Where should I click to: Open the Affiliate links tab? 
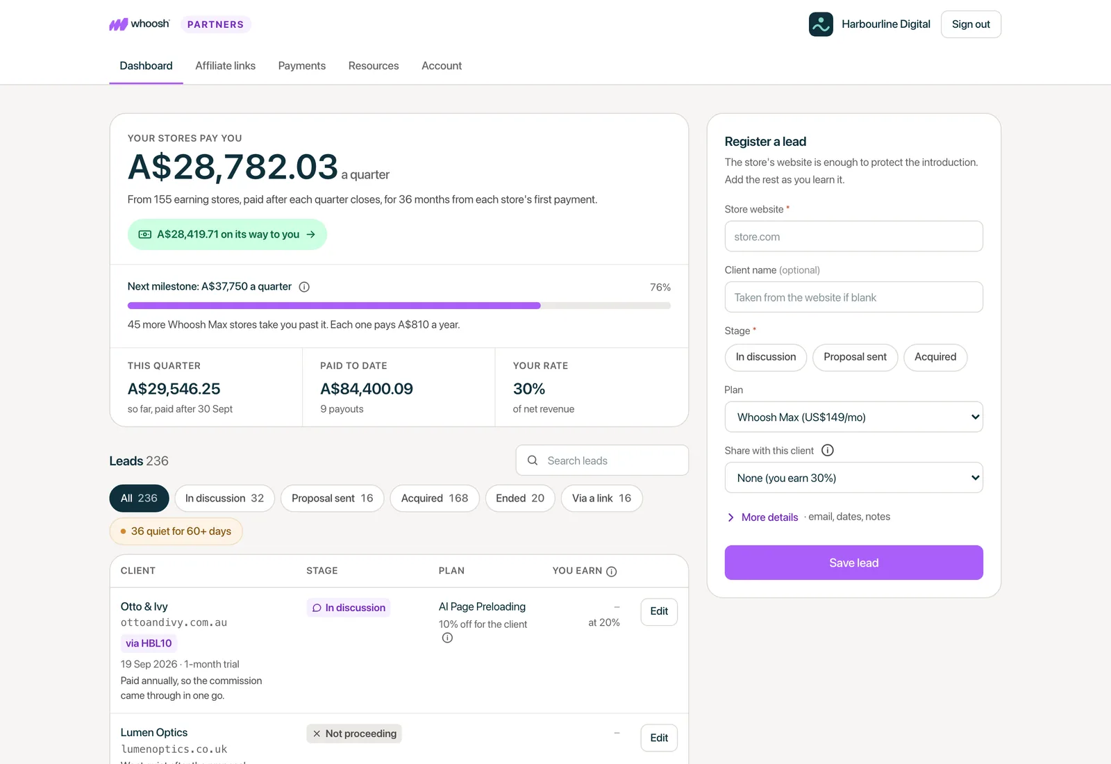click(225, 66)
